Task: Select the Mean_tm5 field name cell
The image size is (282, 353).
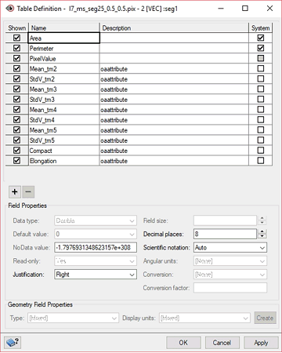Action: coord(64,129)
